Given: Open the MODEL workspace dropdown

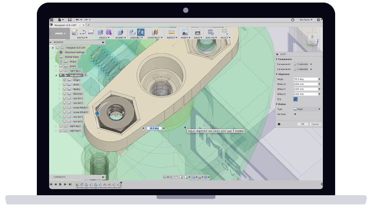Looking at the screenshot, I should tap(60, 34).
